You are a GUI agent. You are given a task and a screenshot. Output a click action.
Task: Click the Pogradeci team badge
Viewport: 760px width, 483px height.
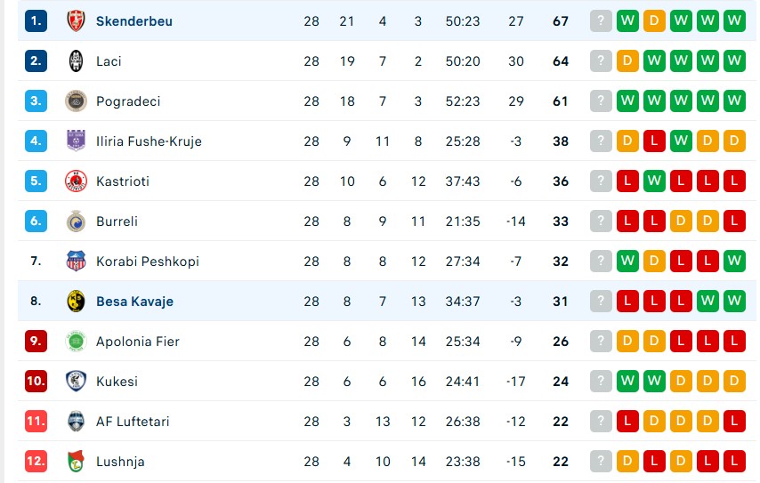click(77, 101)
